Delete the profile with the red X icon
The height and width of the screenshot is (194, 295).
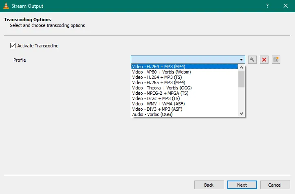(x=264, y=60)
